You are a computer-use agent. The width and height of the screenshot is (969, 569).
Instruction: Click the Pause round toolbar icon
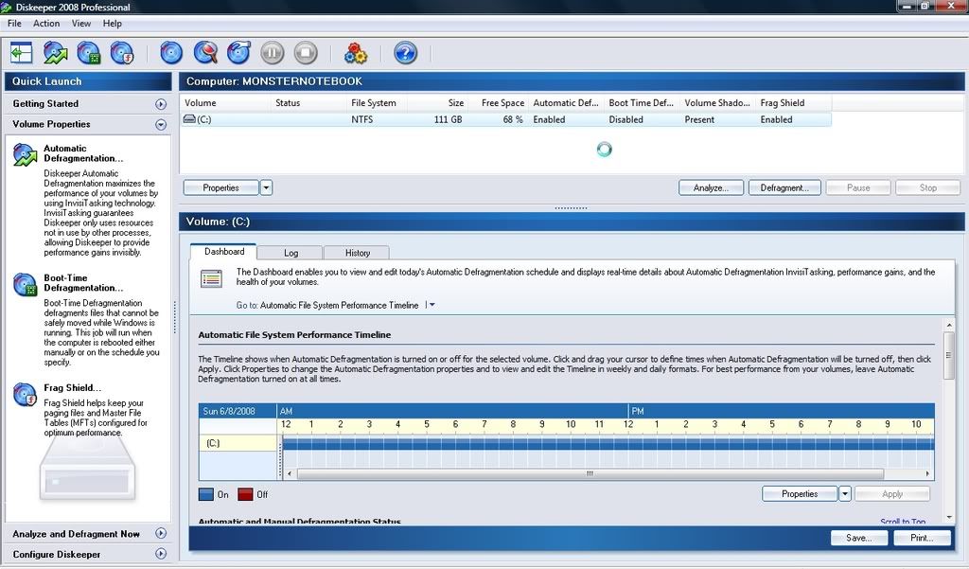[272, 53]
